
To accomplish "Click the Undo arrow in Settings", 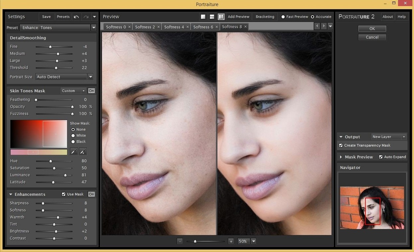I will coord(76,17).
